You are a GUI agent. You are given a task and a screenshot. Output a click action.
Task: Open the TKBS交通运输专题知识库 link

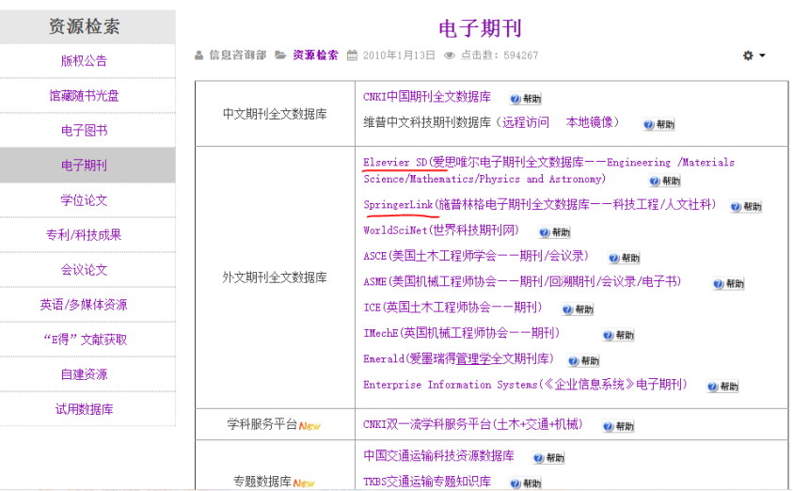(x=427, y=482)
